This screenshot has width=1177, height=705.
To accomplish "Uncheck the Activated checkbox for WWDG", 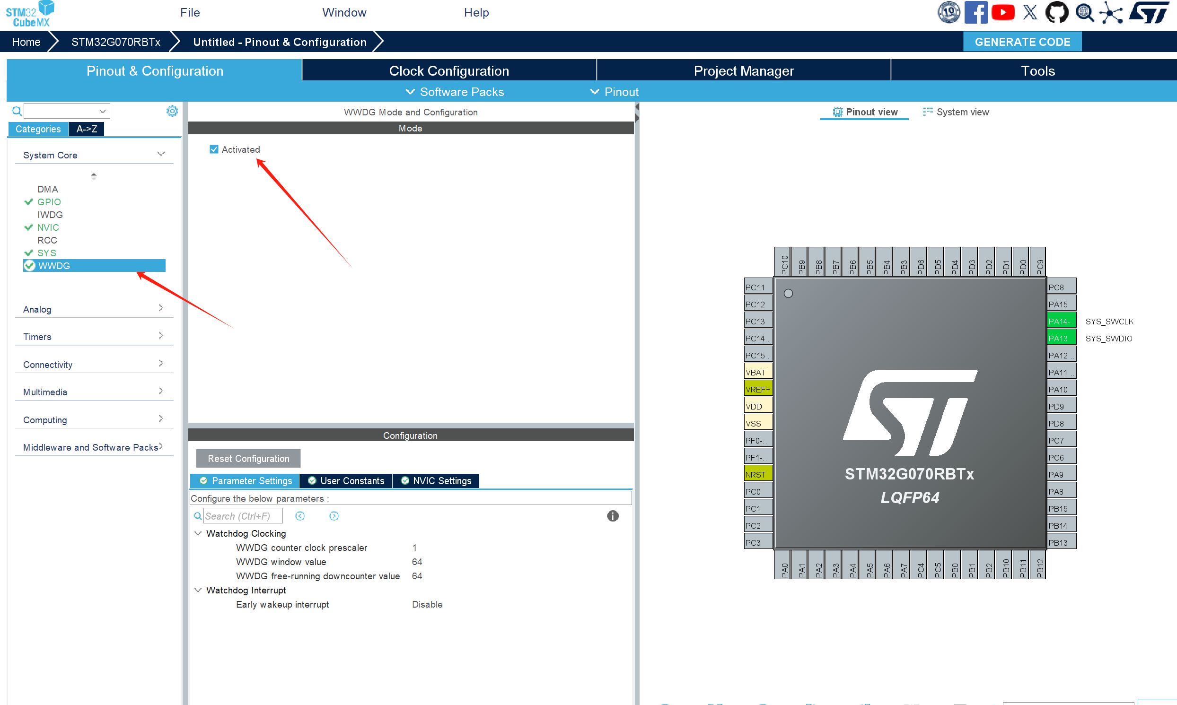I will (214, 149).
